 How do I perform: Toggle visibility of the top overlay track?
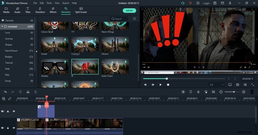14,111
